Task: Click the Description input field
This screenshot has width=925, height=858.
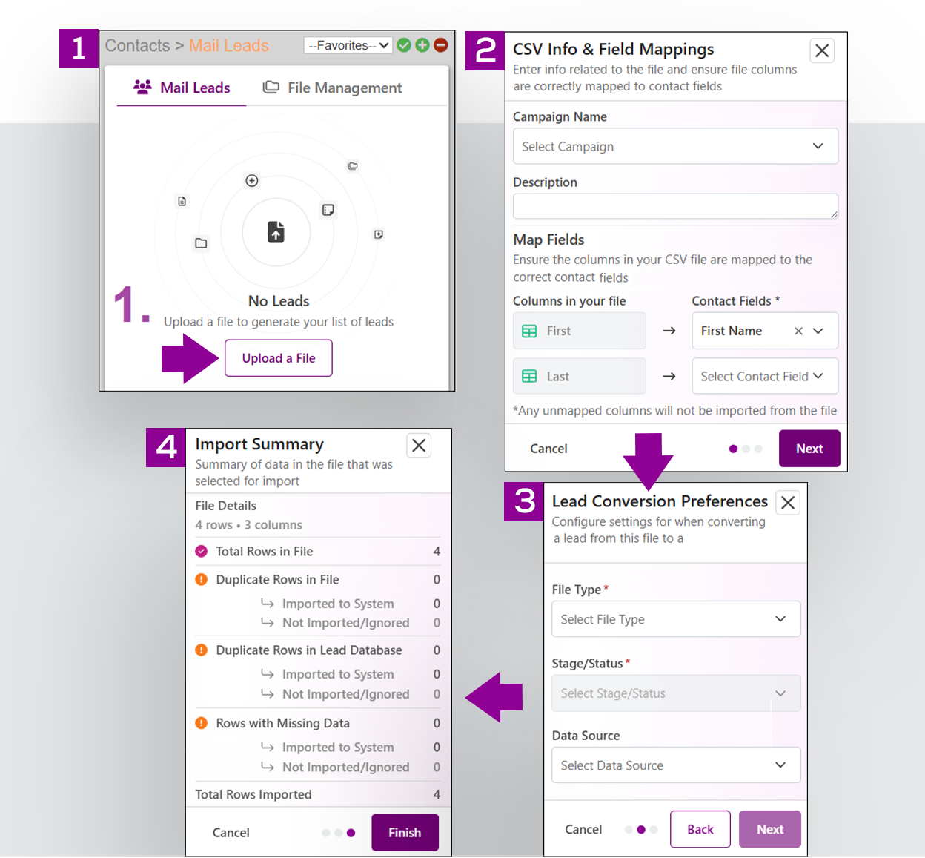Action: pos(675,206)
